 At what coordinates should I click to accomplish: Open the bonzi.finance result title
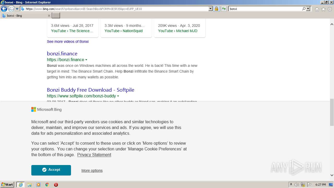coord(62,54)
